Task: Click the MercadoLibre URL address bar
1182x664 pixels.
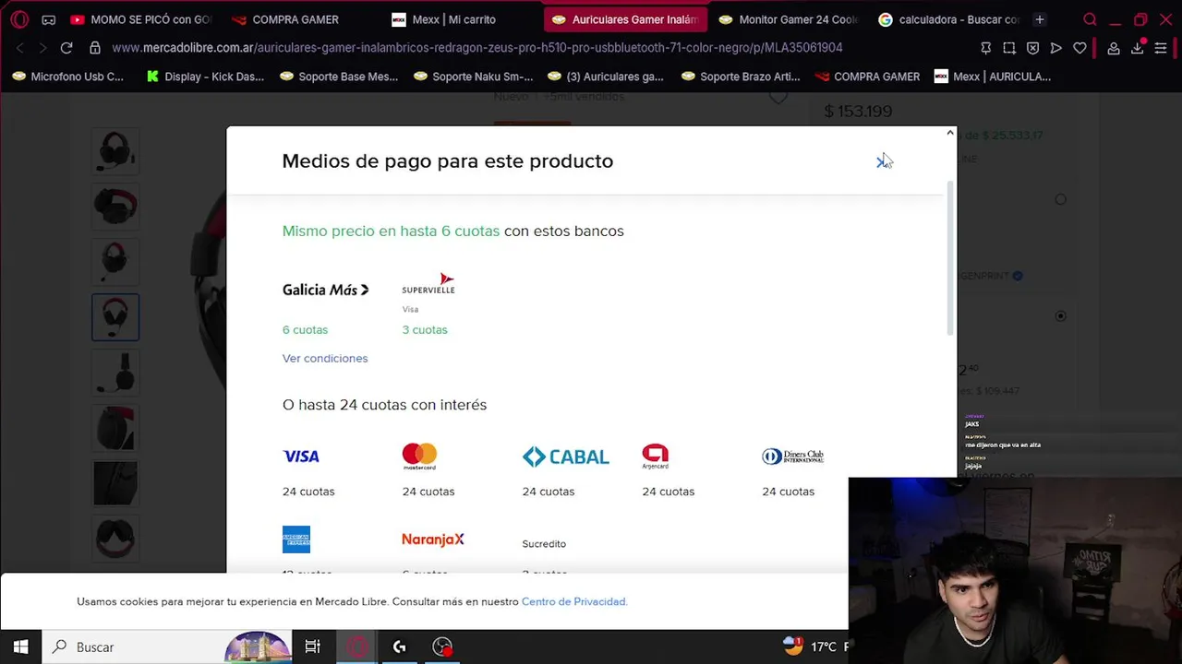Action: [477, 48]
